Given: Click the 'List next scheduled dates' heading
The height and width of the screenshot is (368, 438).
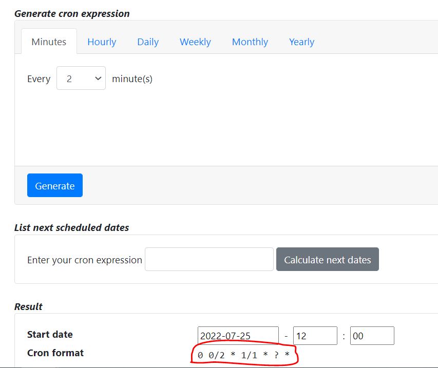Looking at the screenshot, I should [71, 227].
